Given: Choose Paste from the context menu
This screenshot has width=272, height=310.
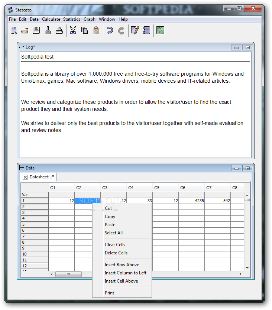Looking at the screenshot, I should click(122, 225).
